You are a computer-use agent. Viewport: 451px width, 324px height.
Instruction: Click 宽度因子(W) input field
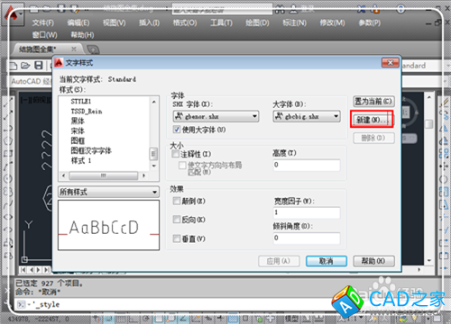click(307, 212)
